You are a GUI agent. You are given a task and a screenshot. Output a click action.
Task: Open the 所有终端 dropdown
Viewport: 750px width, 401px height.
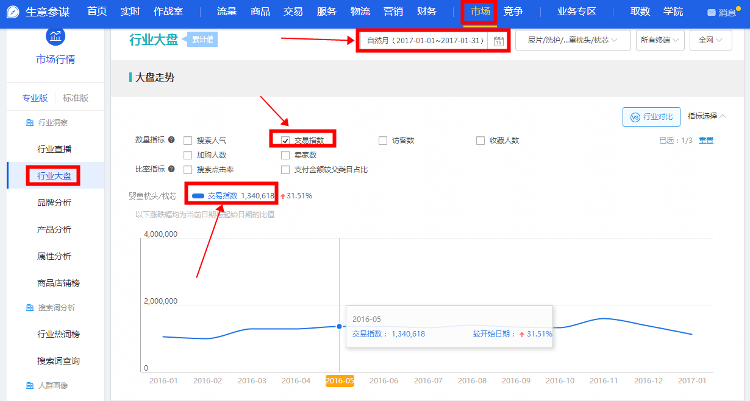coord(660,40)
